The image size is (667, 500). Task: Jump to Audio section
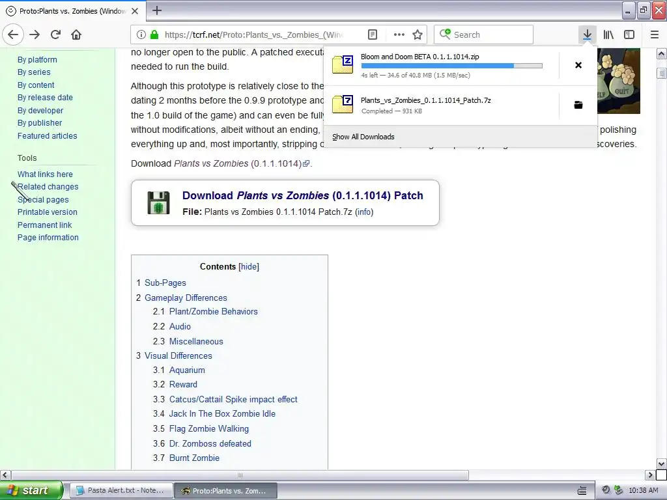tap(180, 327)
